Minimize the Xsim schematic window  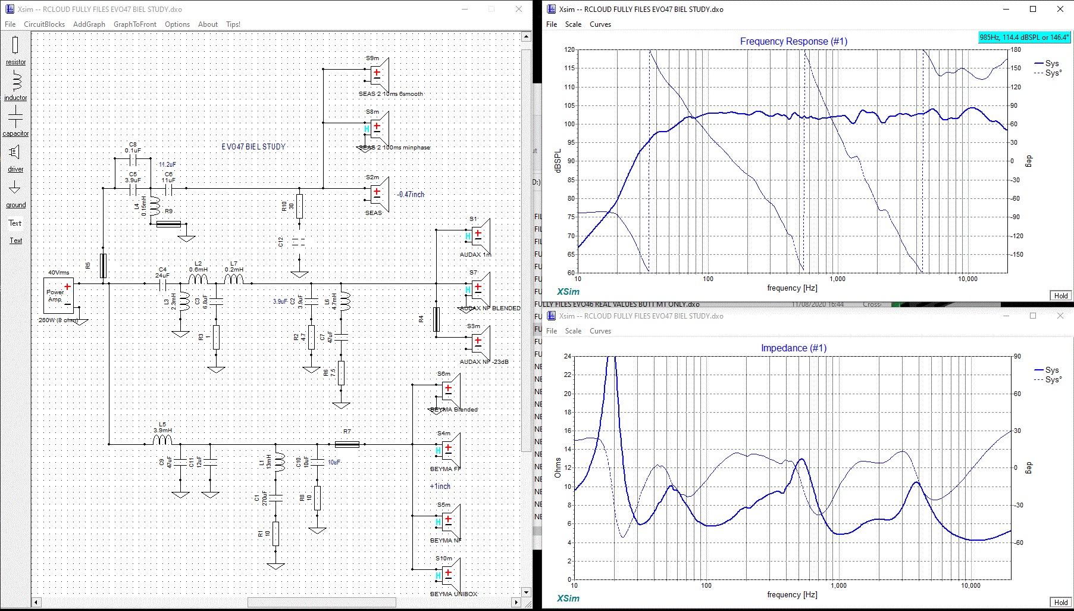(x=465, y=9)
